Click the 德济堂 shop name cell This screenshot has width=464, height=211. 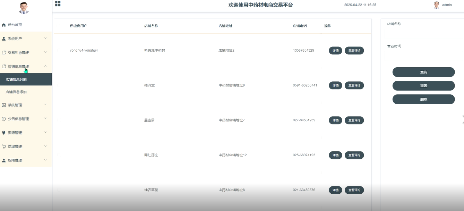[149, 85]
